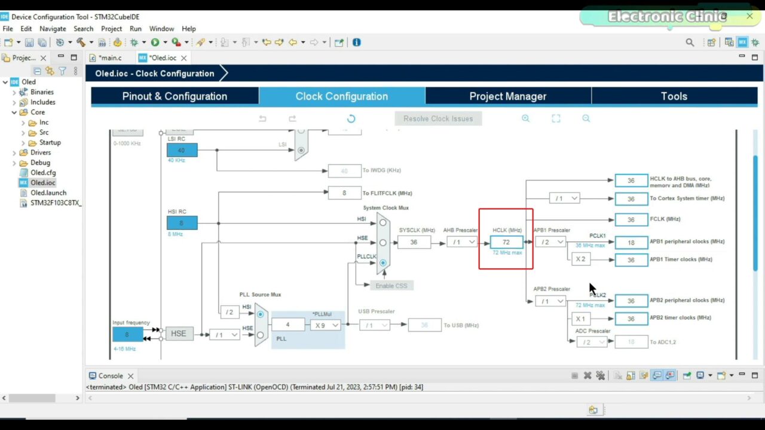This screenshot has width=765, height=430.
Task: Click the HCLK (MHz) value field showing 72
Action: coord(506,242)
